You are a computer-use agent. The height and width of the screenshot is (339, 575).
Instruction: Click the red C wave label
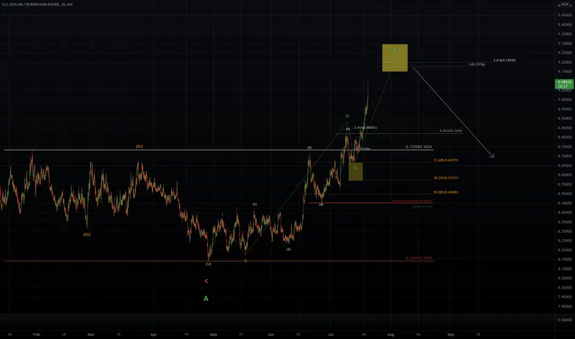click(x=207, y=281)
